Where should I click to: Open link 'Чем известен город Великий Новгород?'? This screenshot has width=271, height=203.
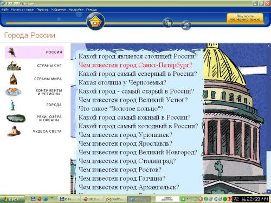(138, 152)
